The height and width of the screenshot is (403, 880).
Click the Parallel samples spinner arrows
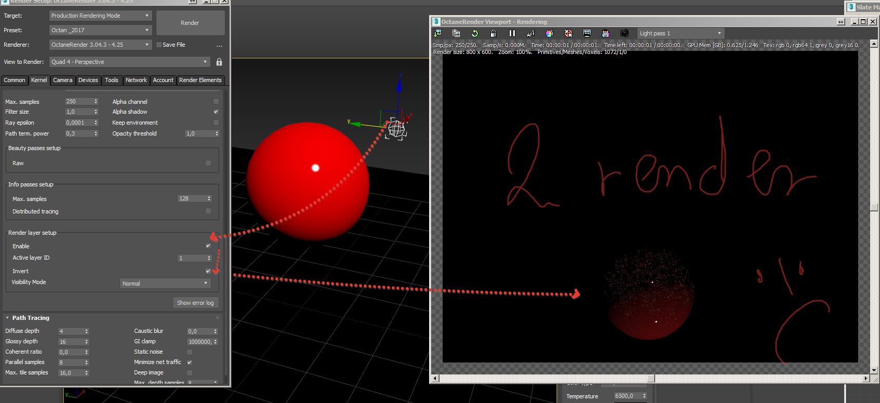(87, 362)
